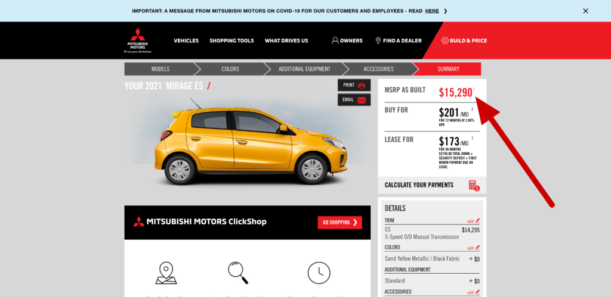The width and height of the screenshot is (611, 297).
Task: Click the $14,295 trim price
Action: (x=471, y=230)
